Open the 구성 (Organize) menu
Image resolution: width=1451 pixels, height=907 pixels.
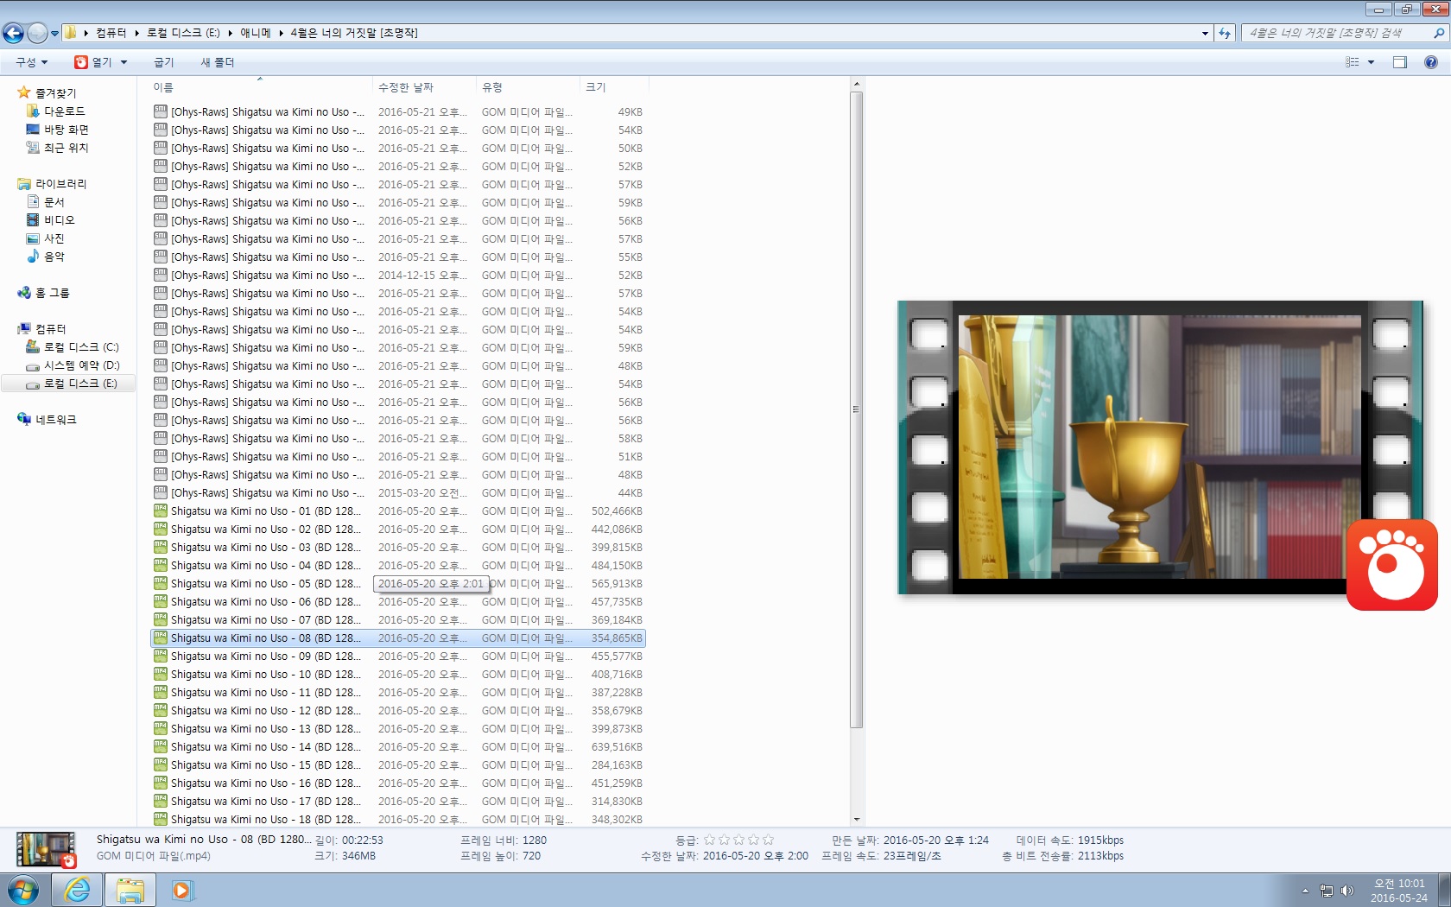pyautogui.click(x=32, y=62)
